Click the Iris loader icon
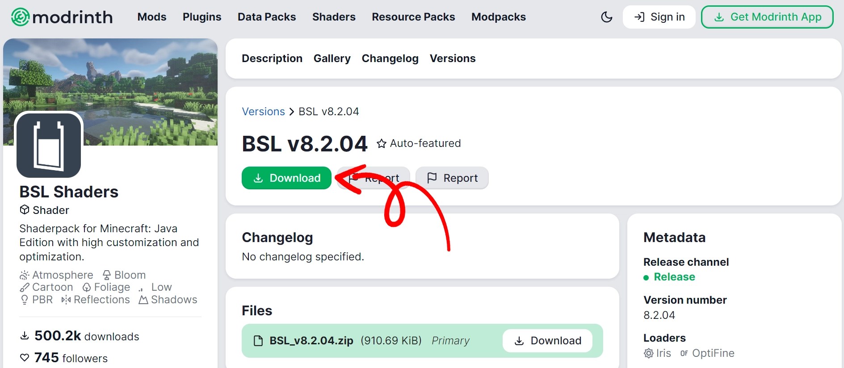This screenshot has width=844, height=368. [648, 354]
